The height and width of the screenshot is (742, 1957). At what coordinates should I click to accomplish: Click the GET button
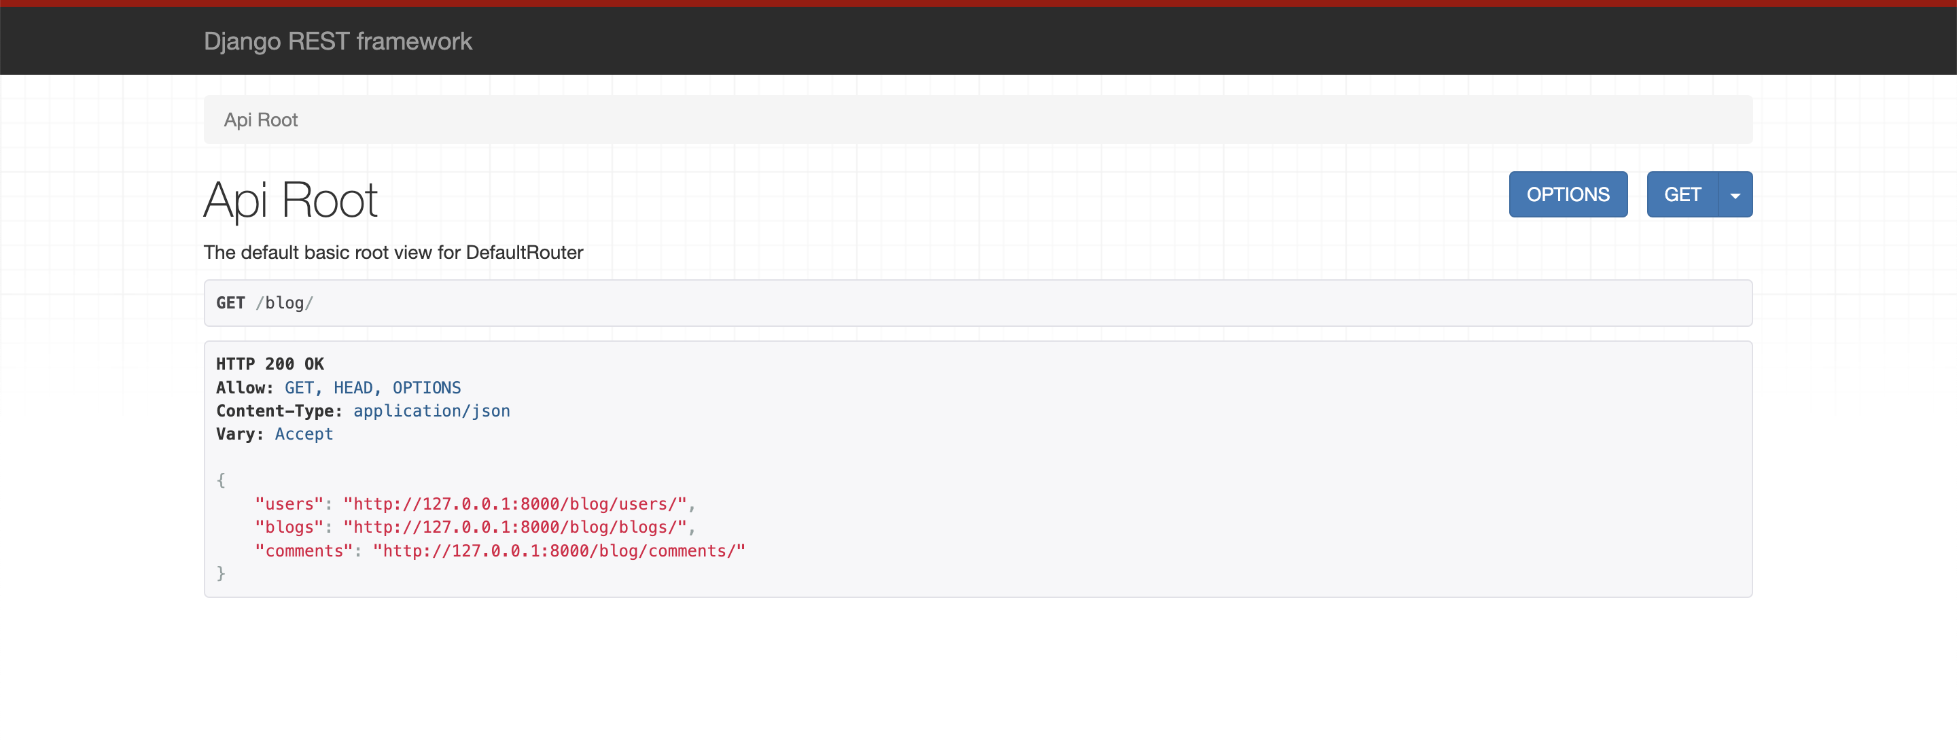pyautogui.click(x=1682, y=194)
